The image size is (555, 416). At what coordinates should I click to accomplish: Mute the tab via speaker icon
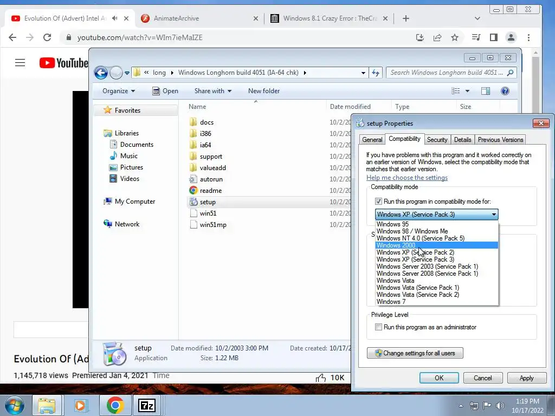[115, 18]
